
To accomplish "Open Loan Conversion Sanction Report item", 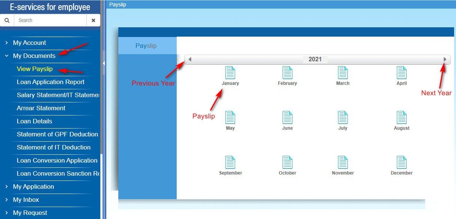I will (58, 174).
